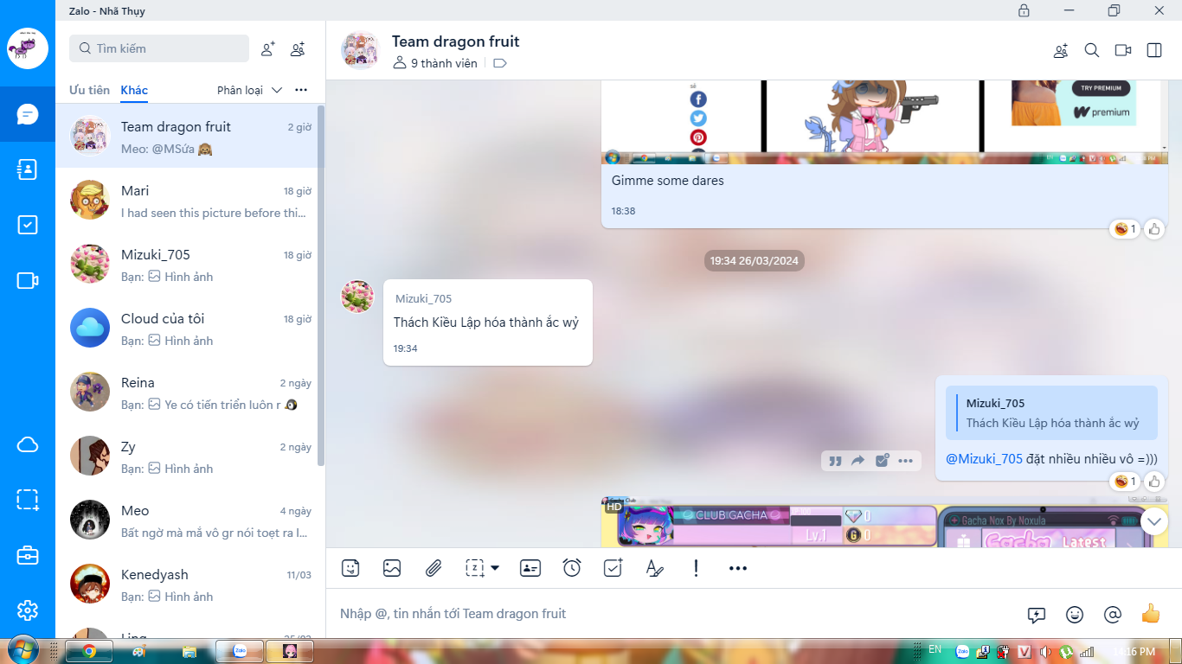Switch to the Ưu tiên tab
Viewport: 1182px width, 664px height.
point(89,90)
